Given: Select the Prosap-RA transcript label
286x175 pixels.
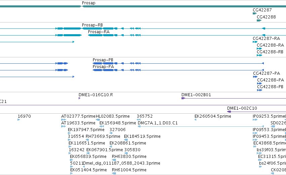Looking at the screenshot, I should 99,32.
